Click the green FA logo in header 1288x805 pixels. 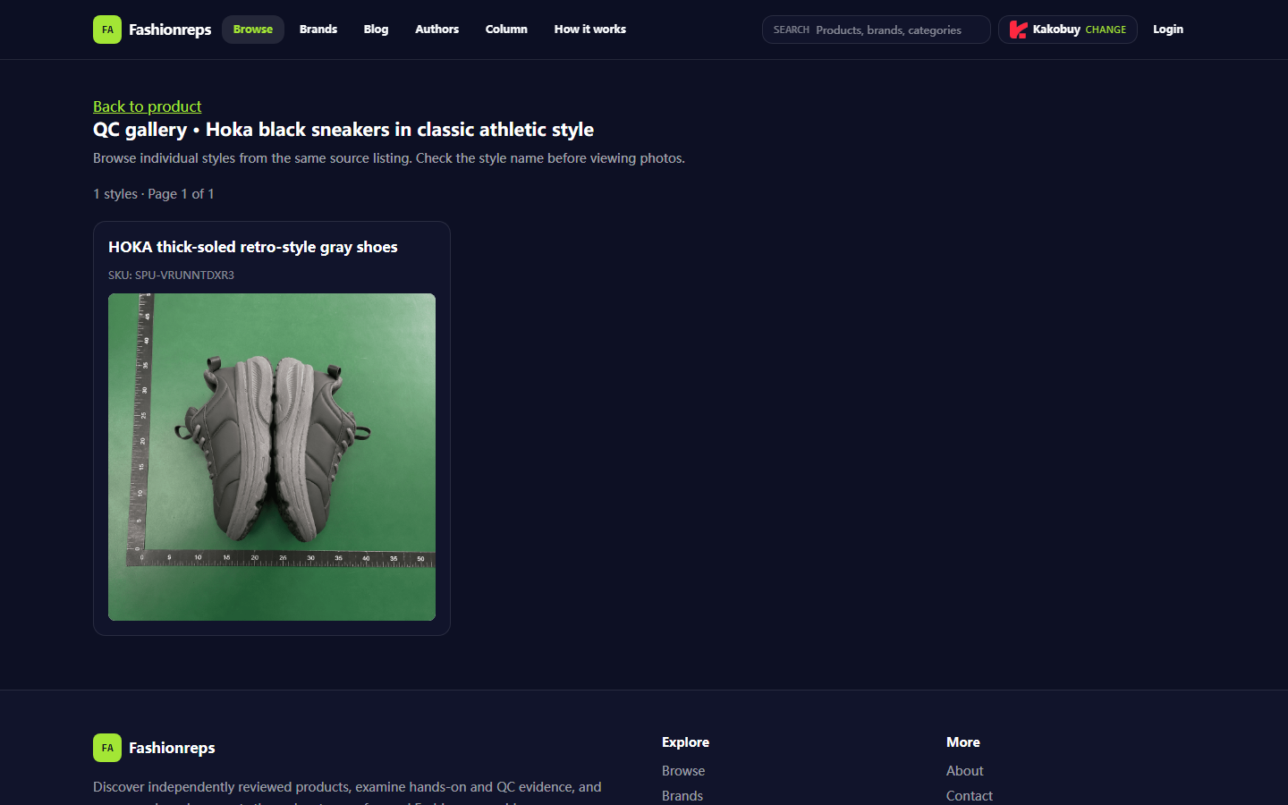107,30
